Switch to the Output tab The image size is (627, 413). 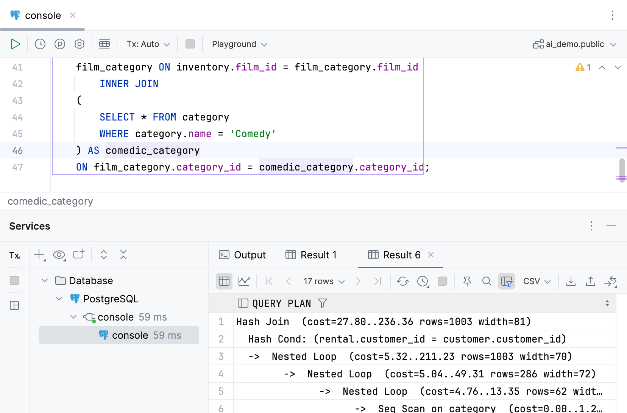243,255
